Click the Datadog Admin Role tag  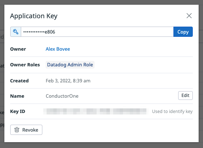point(70,65)
